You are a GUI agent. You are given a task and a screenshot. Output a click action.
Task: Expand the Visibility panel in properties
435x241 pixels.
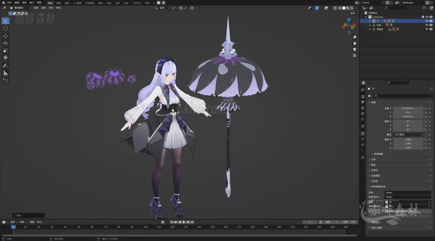pyautogui.click(x=399, y=181)
